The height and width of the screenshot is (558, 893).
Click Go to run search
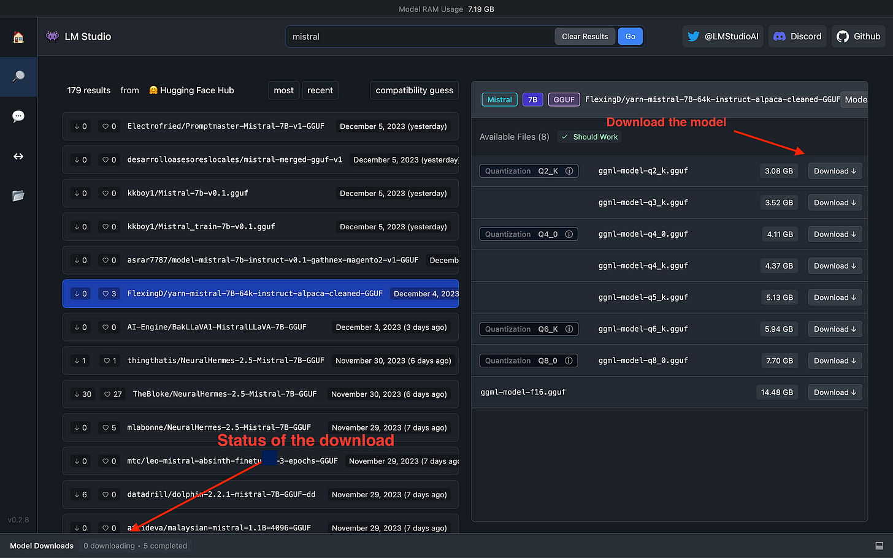[x=630, y=36]
